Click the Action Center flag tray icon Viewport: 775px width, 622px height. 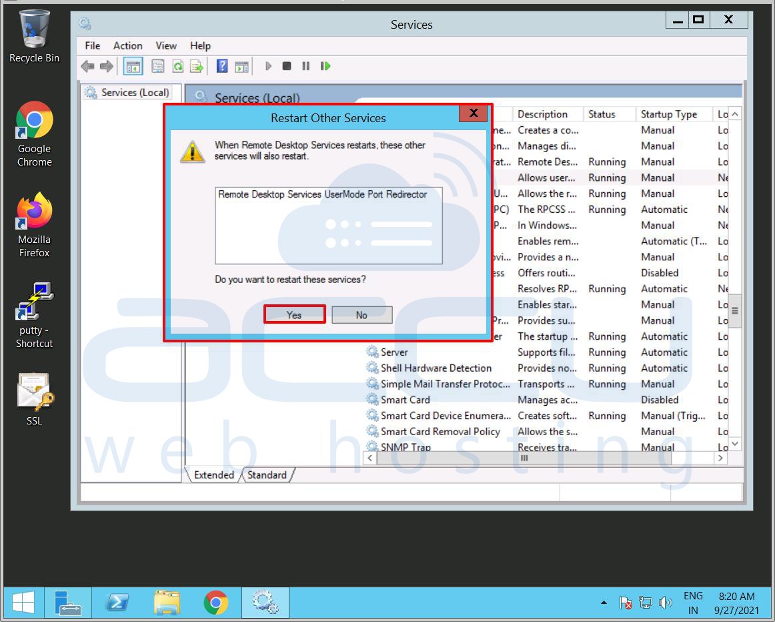pos(626,603)
